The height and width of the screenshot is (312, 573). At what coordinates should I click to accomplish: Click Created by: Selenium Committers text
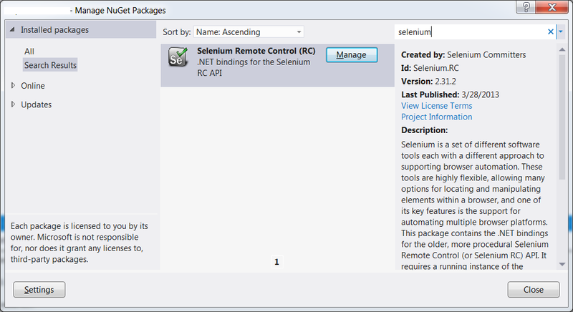coord(463,54)
